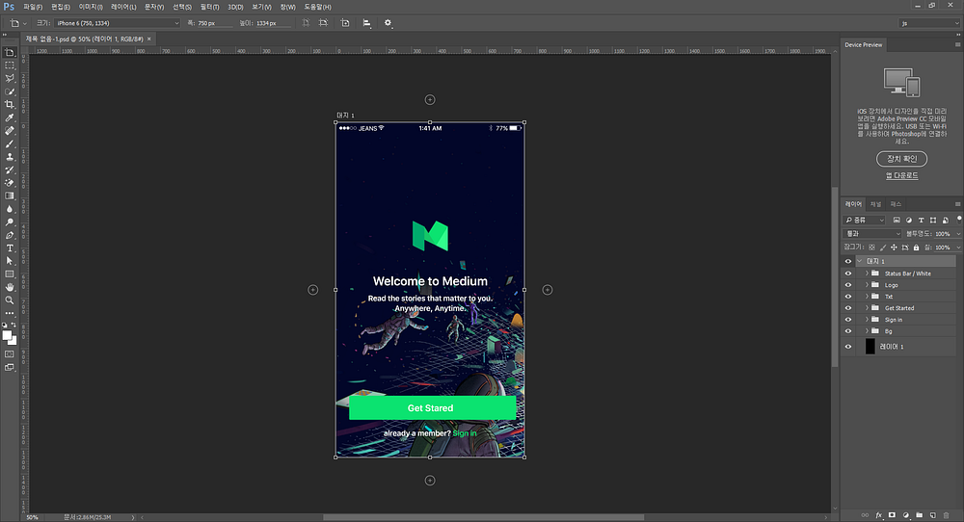The height and width of the screenshot is (522, 964).
Task: Hide the 대지 1 artboard
Action: pos(847,261)
